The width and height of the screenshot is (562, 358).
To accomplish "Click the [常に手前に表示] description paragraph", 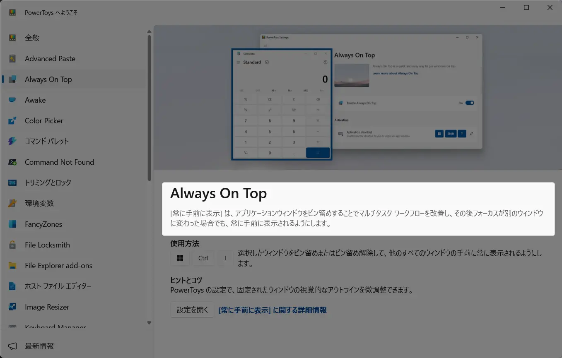I will [357, 219].
